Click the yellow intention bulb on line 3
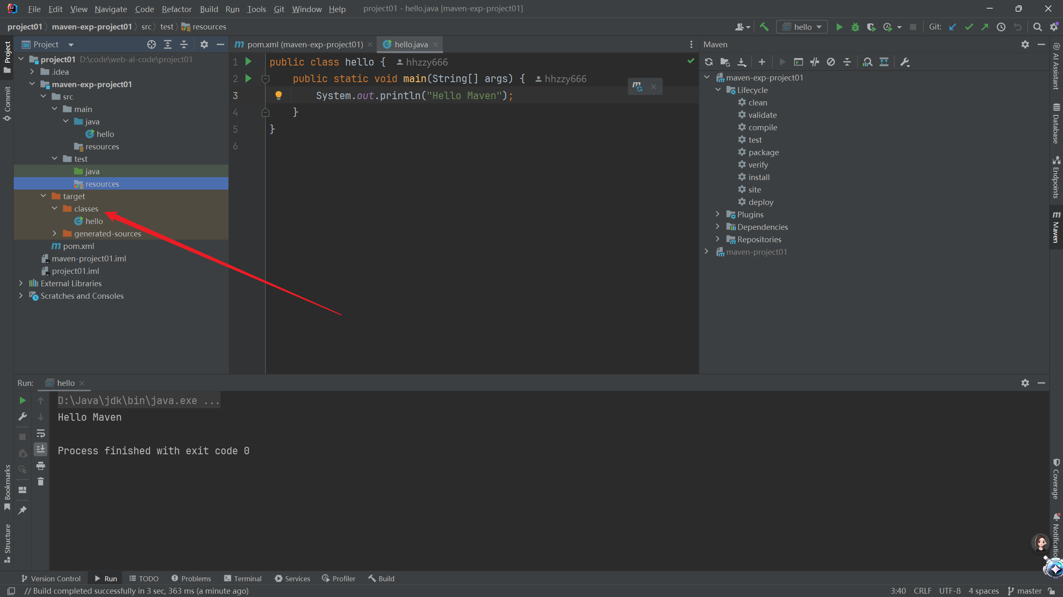Image resolution: width=1063 pixels, height=597 pixels. pyautogui.click(x=279, y=95)
